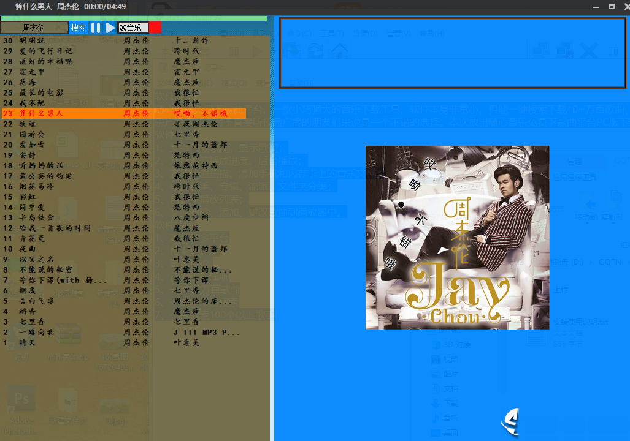
Task: Select song 20 发如雪
Action: point(124,145)
